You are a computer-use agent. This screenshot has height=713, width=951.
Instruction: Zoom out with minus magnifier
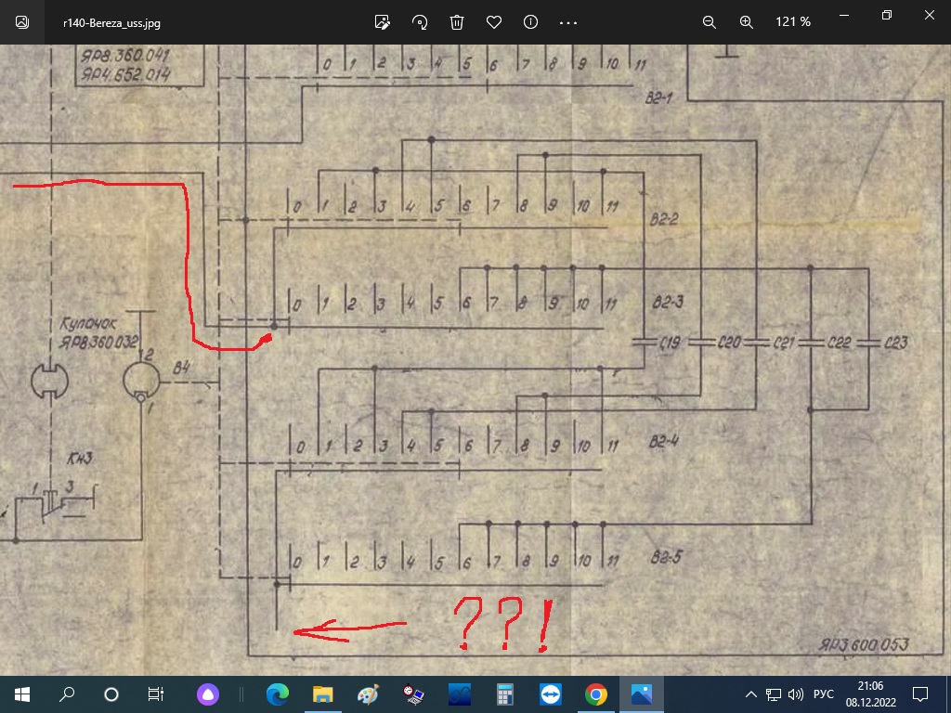(710, 21)
